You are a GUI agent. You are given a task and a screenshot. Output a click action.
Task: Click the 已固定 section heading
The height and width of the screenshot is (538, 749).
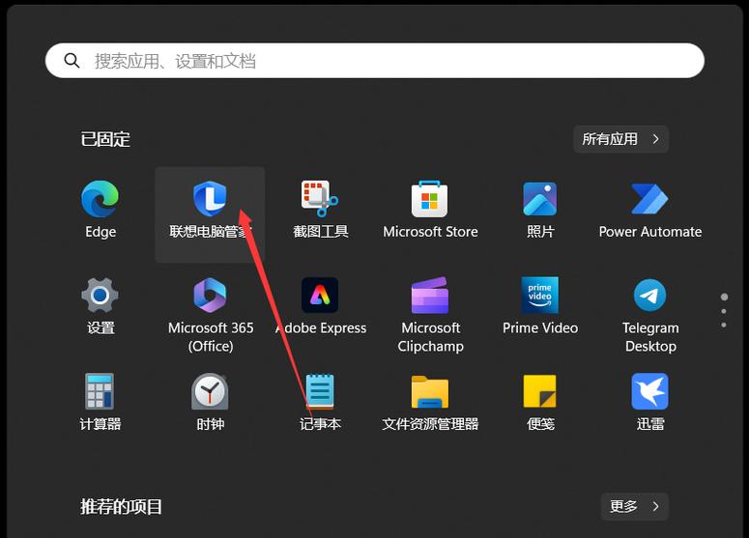(105, 139)
